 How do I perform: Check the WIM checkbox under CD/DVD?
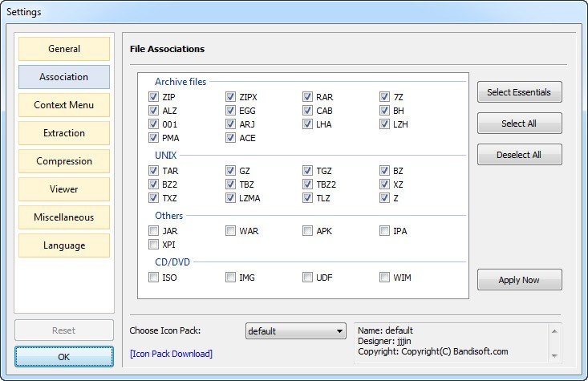[385, 278]
